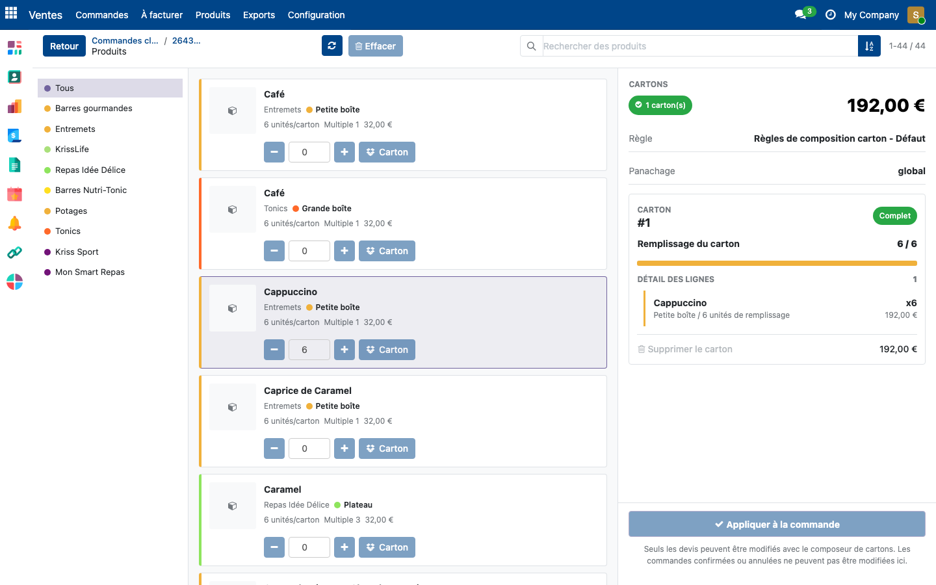
Task: Open the user avatar menu
Action: 916,15
